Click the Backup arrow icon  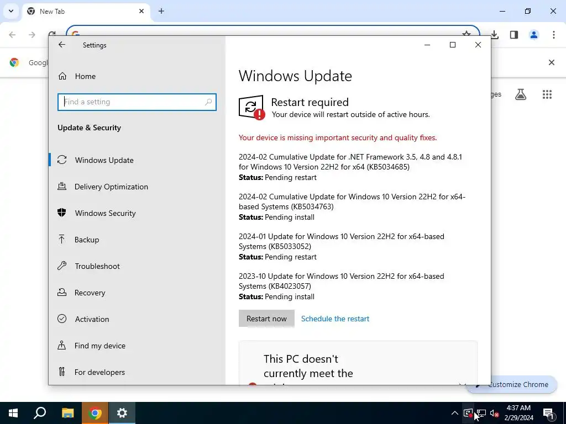(62, 239)
